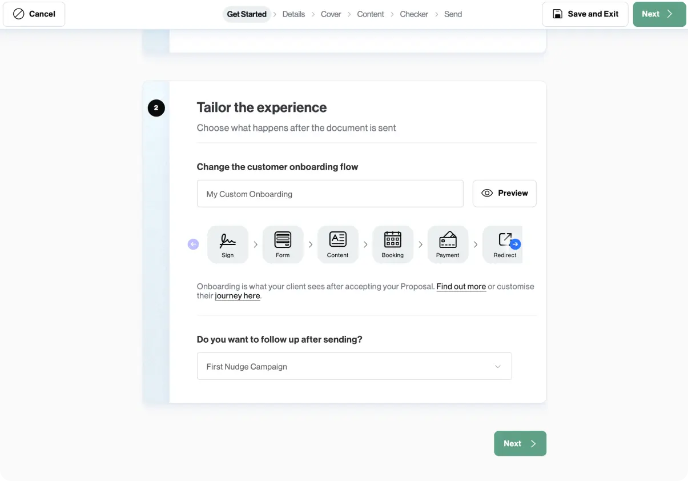Image resolution: width=688 pixels, height=481 pixels.
Task: Click the My Custom Onboarding text field
Action: (330, 193)
